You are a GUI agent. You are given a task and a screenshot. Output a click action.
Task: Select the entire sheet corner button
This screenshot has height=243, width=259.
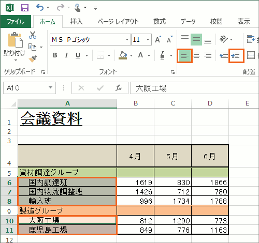pyautogui.click(x=13, y=104)
